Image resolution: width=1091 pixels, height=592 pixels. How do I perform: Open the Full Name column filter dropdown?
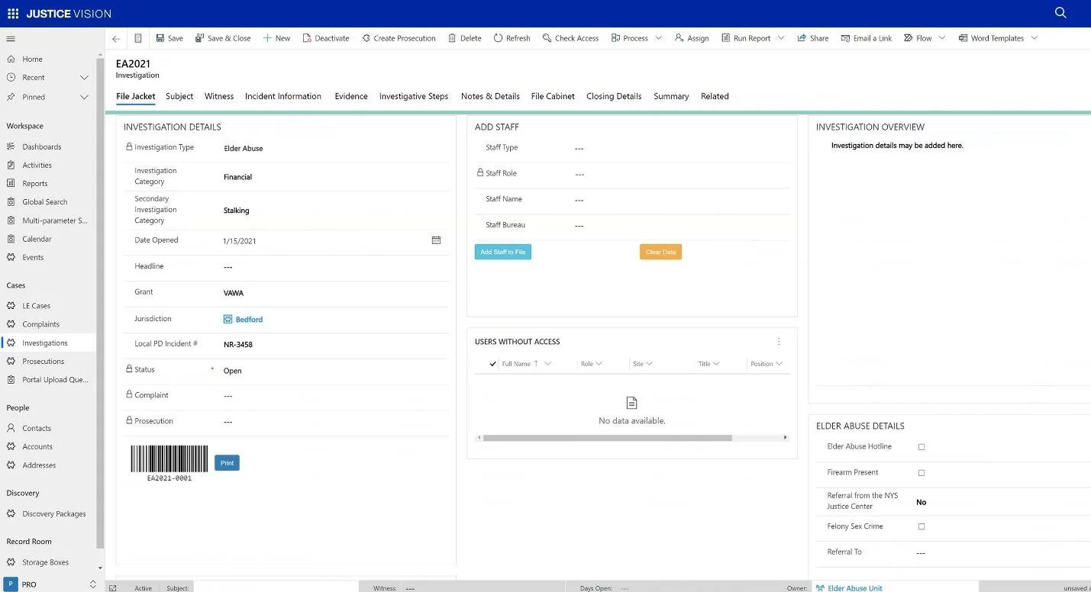[547, 364]
